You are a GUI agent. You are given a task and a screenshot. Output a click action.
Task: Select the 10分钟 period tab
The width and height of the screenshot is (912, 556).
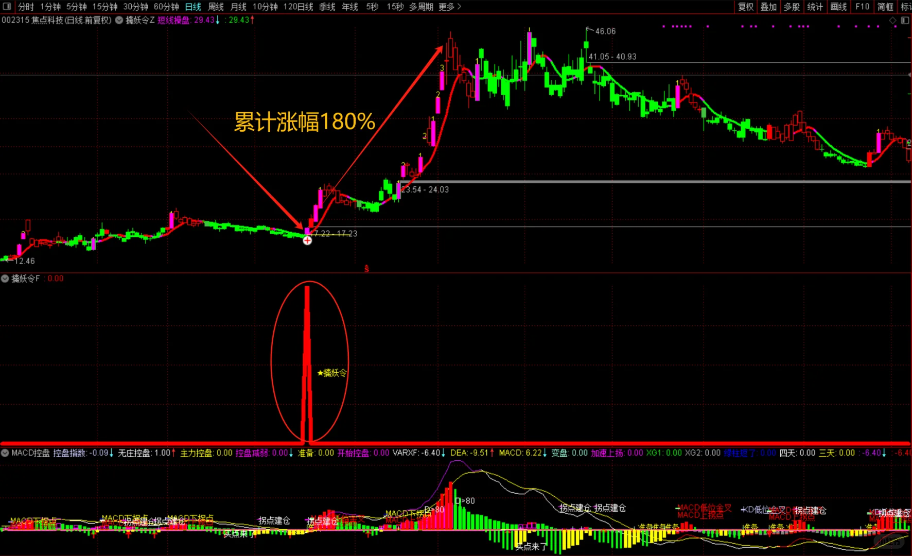click(x=265, y=7)
